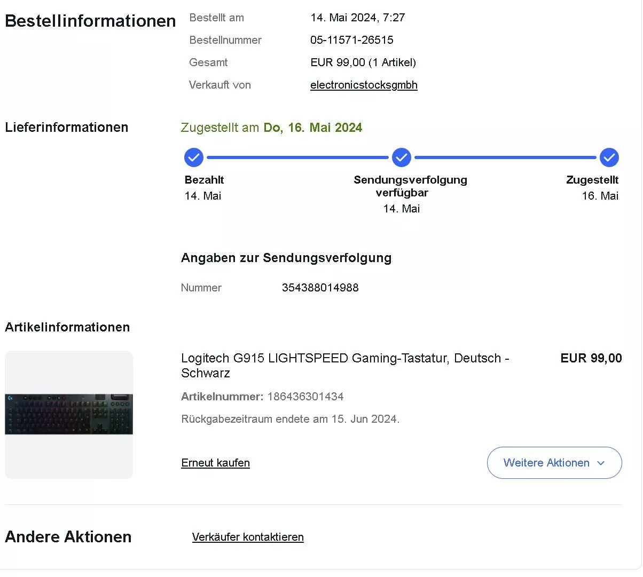The width and height of the screenshot is (643, 577).
Task: Click the Zugestellt checkmark step icon
Action: coord(609,157)
